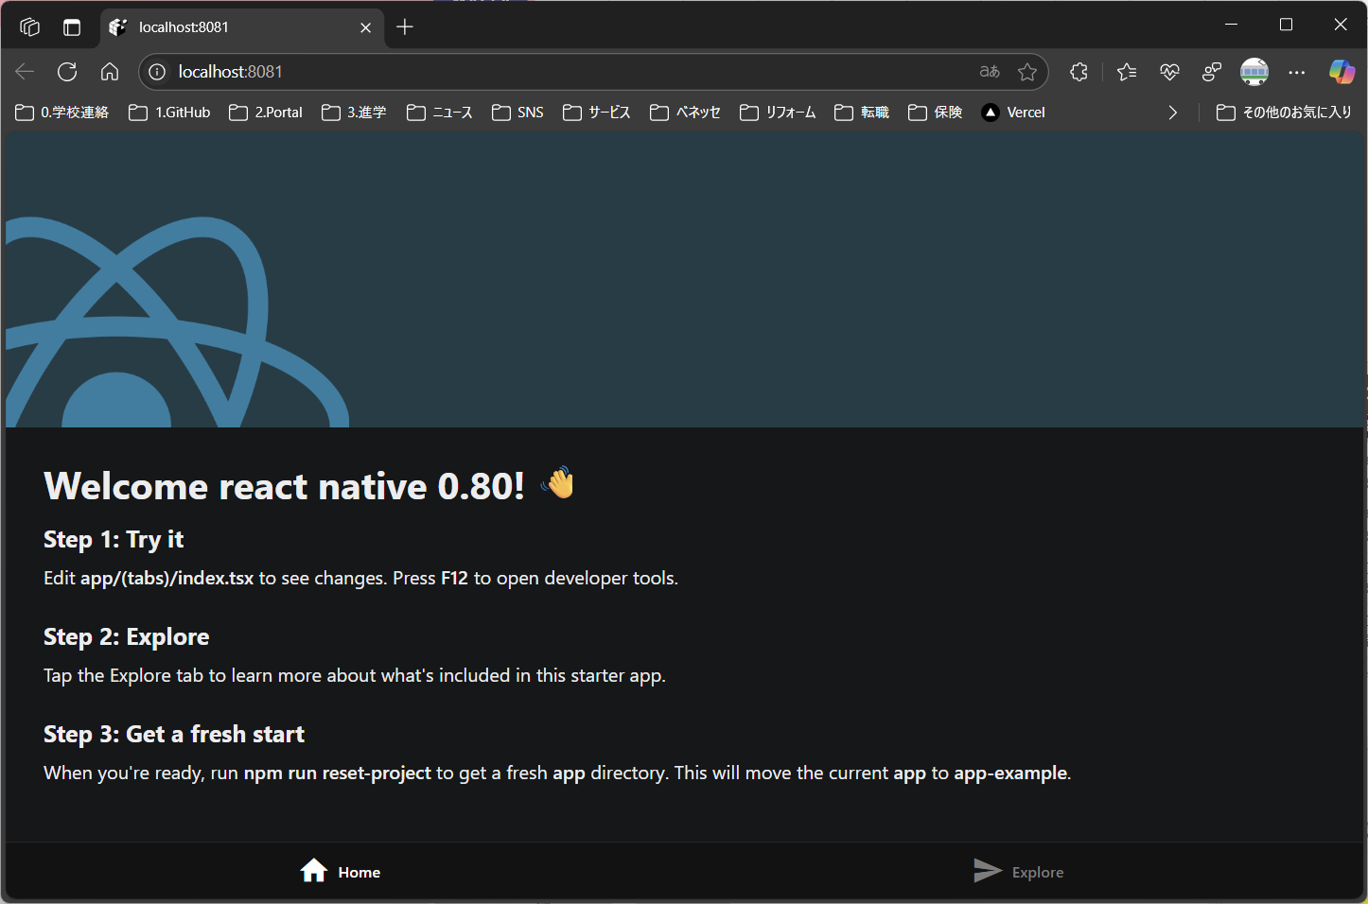Add this page to favorites star
1368x904 pixels.
point(1027,72)
